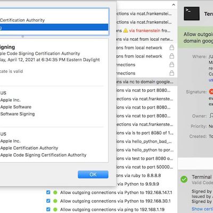Click the 'Priority:' label in the inspector
Image resolution: width=213 pixels, height=213 pixels.
coord(199,126)
